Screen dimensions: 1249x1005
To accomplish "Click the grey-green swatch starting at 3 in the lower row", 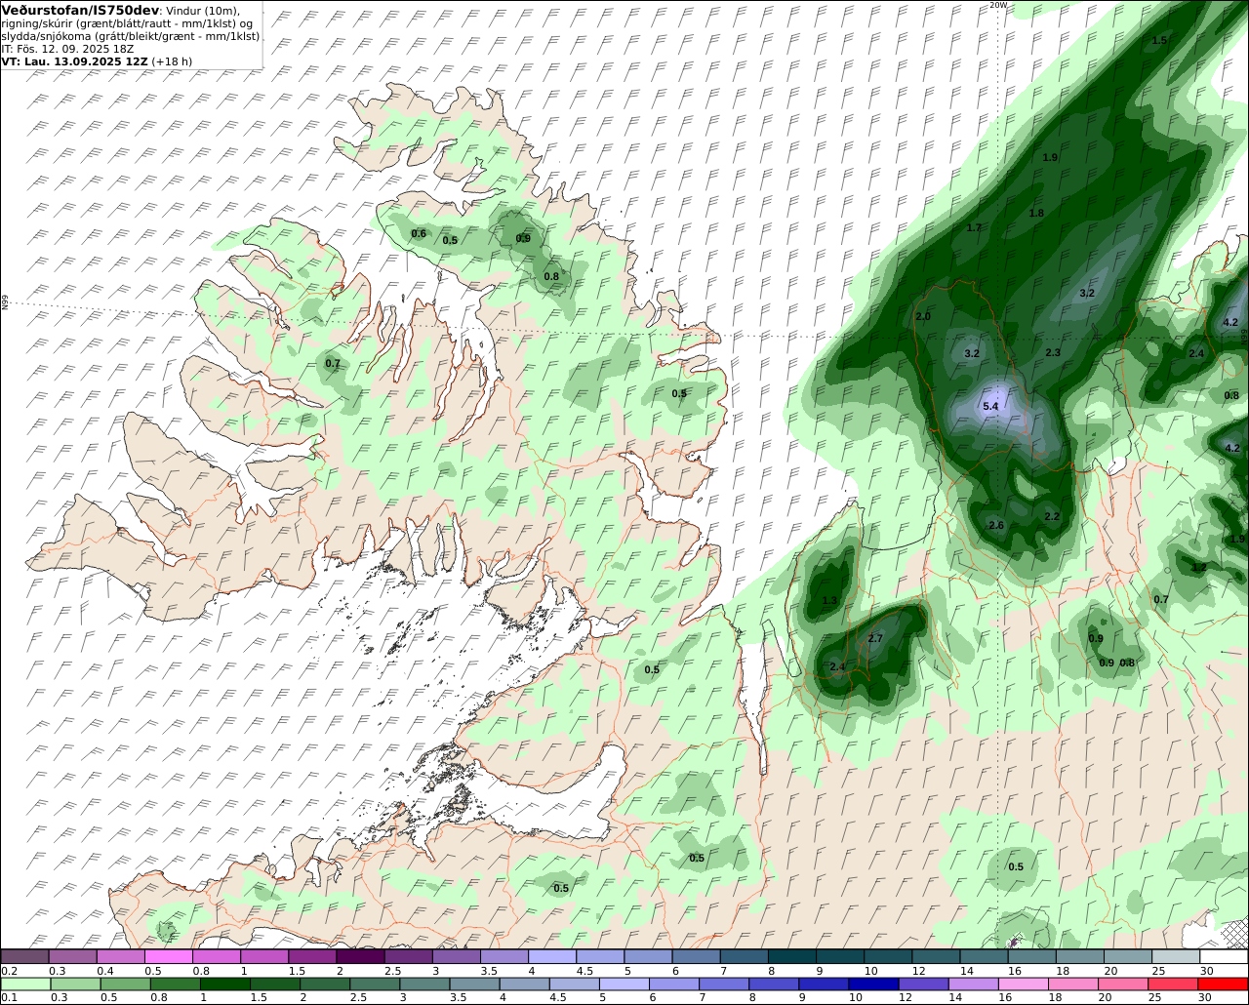I will pos(425,984).
